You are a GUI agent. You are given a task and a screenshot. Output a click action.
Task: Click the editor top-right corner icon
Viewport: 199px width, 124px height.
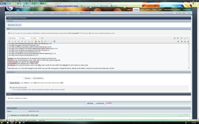188,38
